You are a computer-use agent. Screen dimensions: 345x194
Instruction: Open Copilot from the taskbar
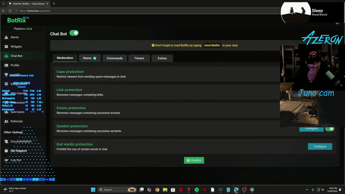click(x=149, y=190)
